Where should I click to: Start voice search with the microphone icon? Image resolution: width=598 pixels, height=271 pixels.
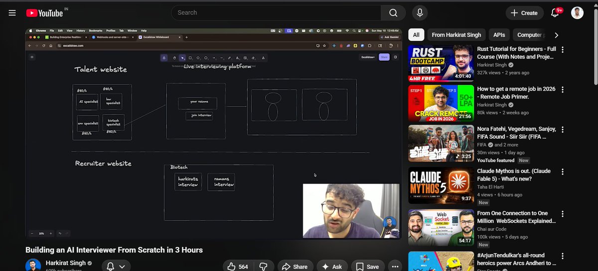pyautogui.click(x=420, y=13)
